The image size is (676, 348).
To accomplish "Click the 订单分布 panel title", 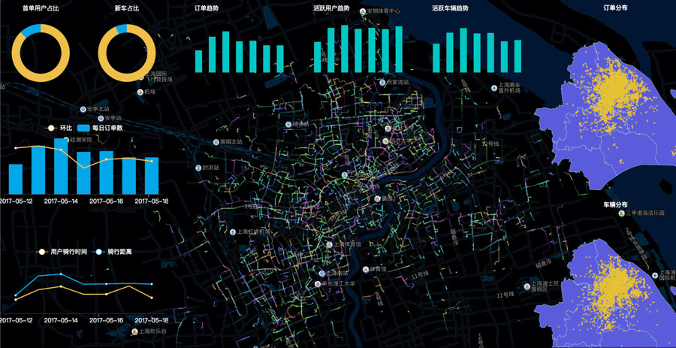I will pyautogui.click(x=615, y=8).
